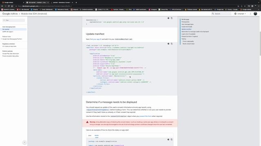Open a new browser tab

click(76, 2)
